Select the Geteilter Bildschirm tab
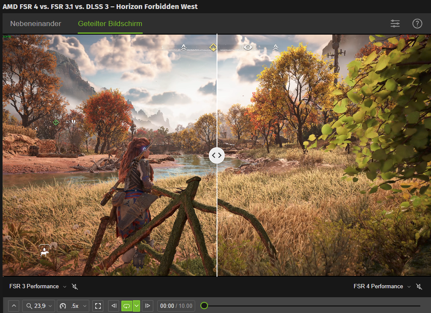 click(x=110, y=23)
